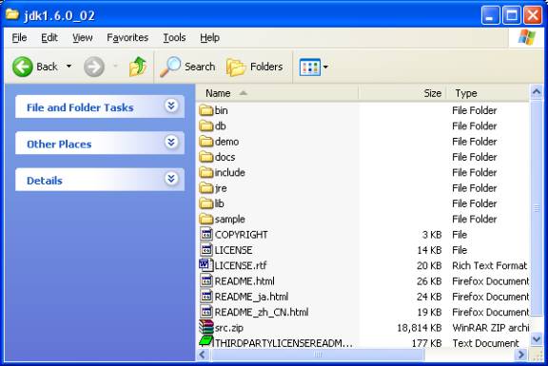The height and width of the screenshot is (366, 548).
Task: Sort by the Type column header
Action: 488,93
